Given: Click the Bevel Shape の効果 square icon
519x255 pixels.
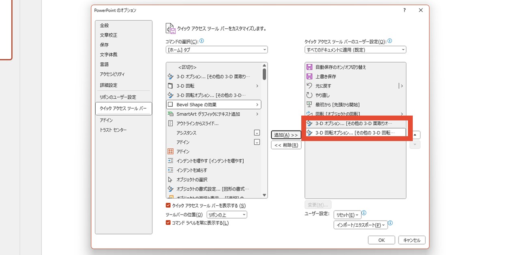Looking at the screenshot, I should 170,105.
